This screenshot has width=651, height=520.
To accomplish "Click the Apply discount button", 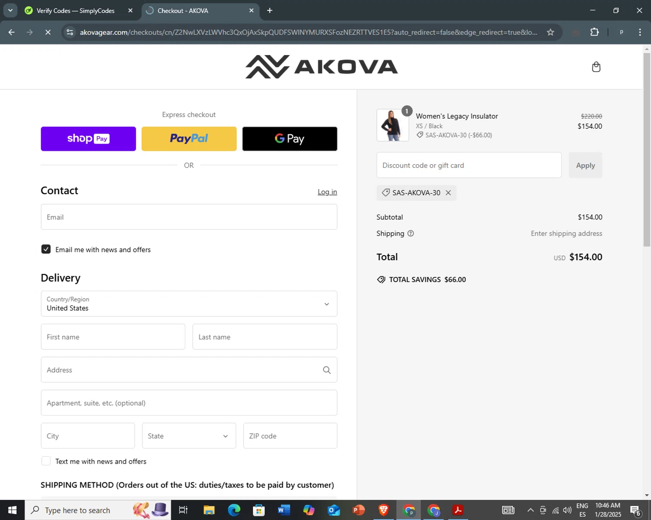I will 585,165.
